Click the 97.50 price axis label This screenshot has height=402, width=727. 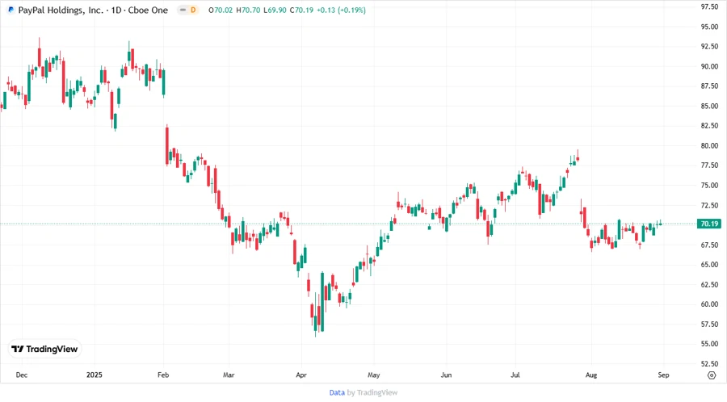[709, 6]
